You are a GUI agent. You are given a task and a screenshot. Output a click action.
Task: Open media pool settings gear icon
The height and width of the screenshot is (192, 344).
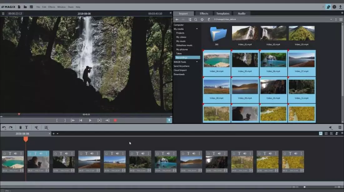202,19
